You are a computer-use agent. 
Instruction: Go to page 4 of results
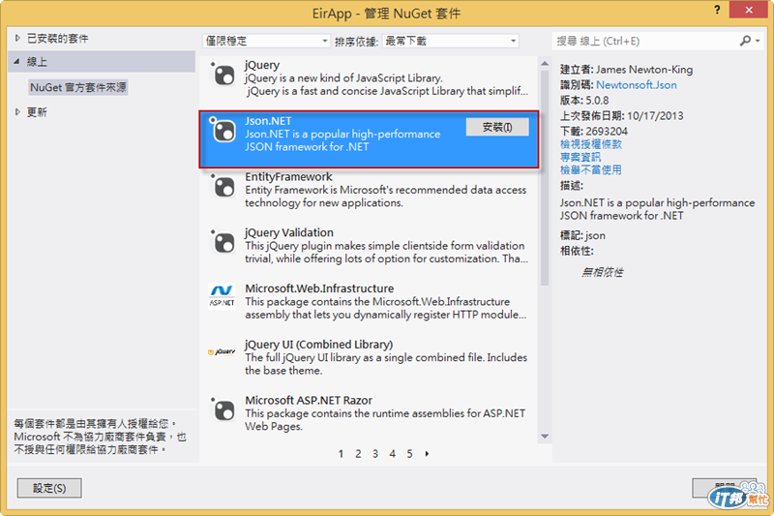[393, 454]
